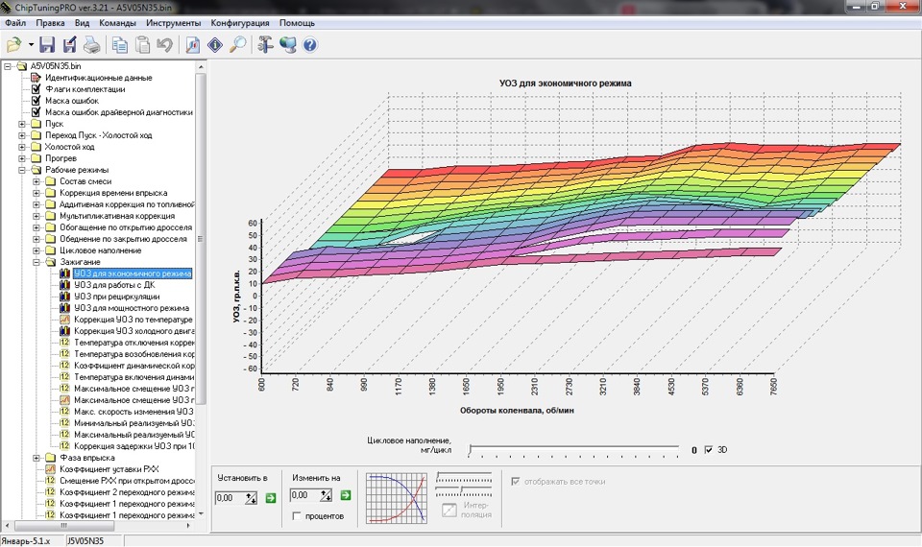Open the Конфигурация menu
922x547 pixels.
(x=240, y=22)
